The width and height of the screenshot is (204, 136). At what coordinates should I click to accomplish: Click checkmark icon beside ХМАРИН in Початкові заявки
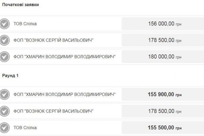(4, 57)
